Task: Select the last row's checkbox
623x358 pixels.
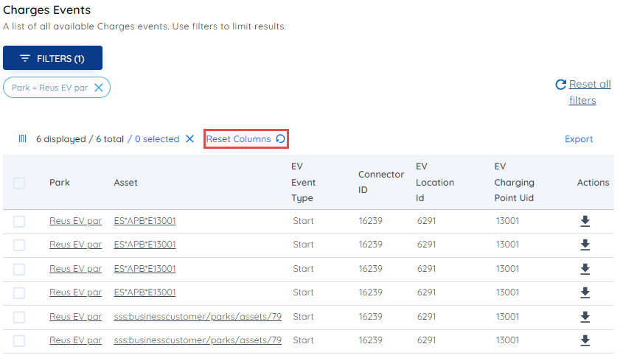Action: click(x=19, y=341)
